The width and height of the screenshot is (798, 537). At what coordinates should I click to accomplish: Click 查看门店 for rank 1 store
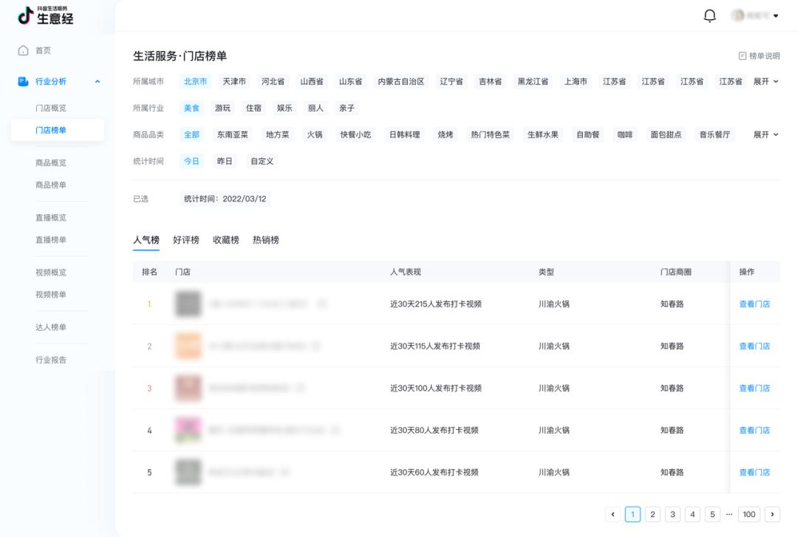tap(754, 304)
